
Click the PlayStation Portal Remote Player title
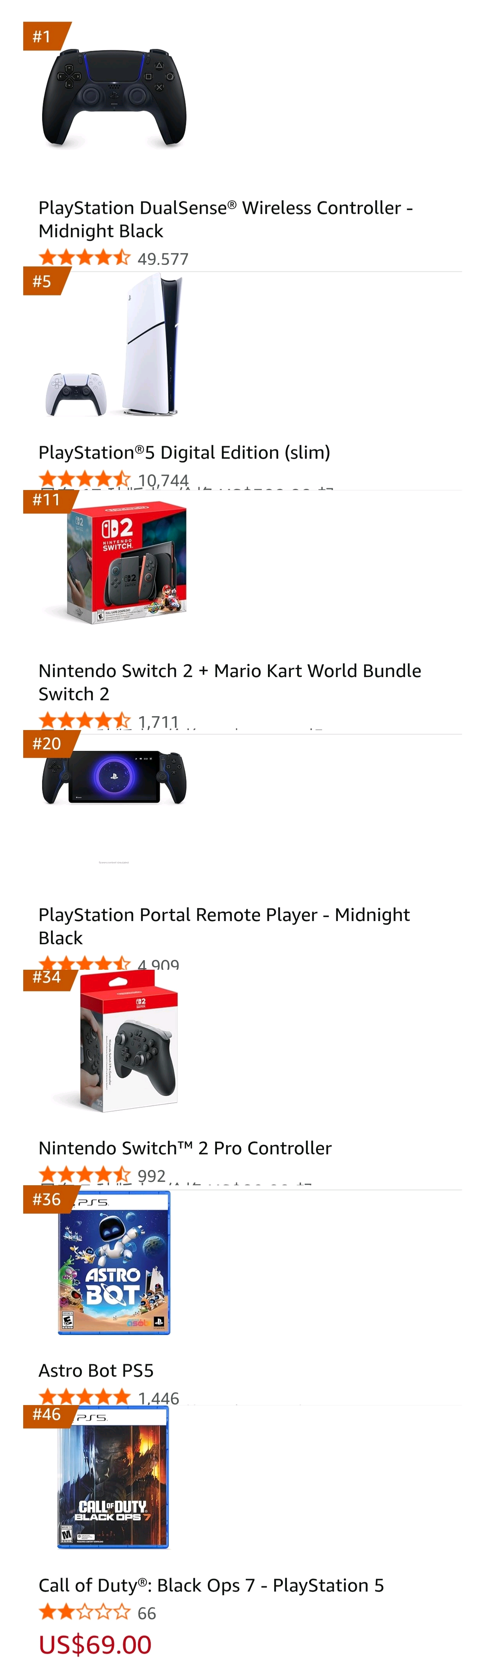[224, 926]
